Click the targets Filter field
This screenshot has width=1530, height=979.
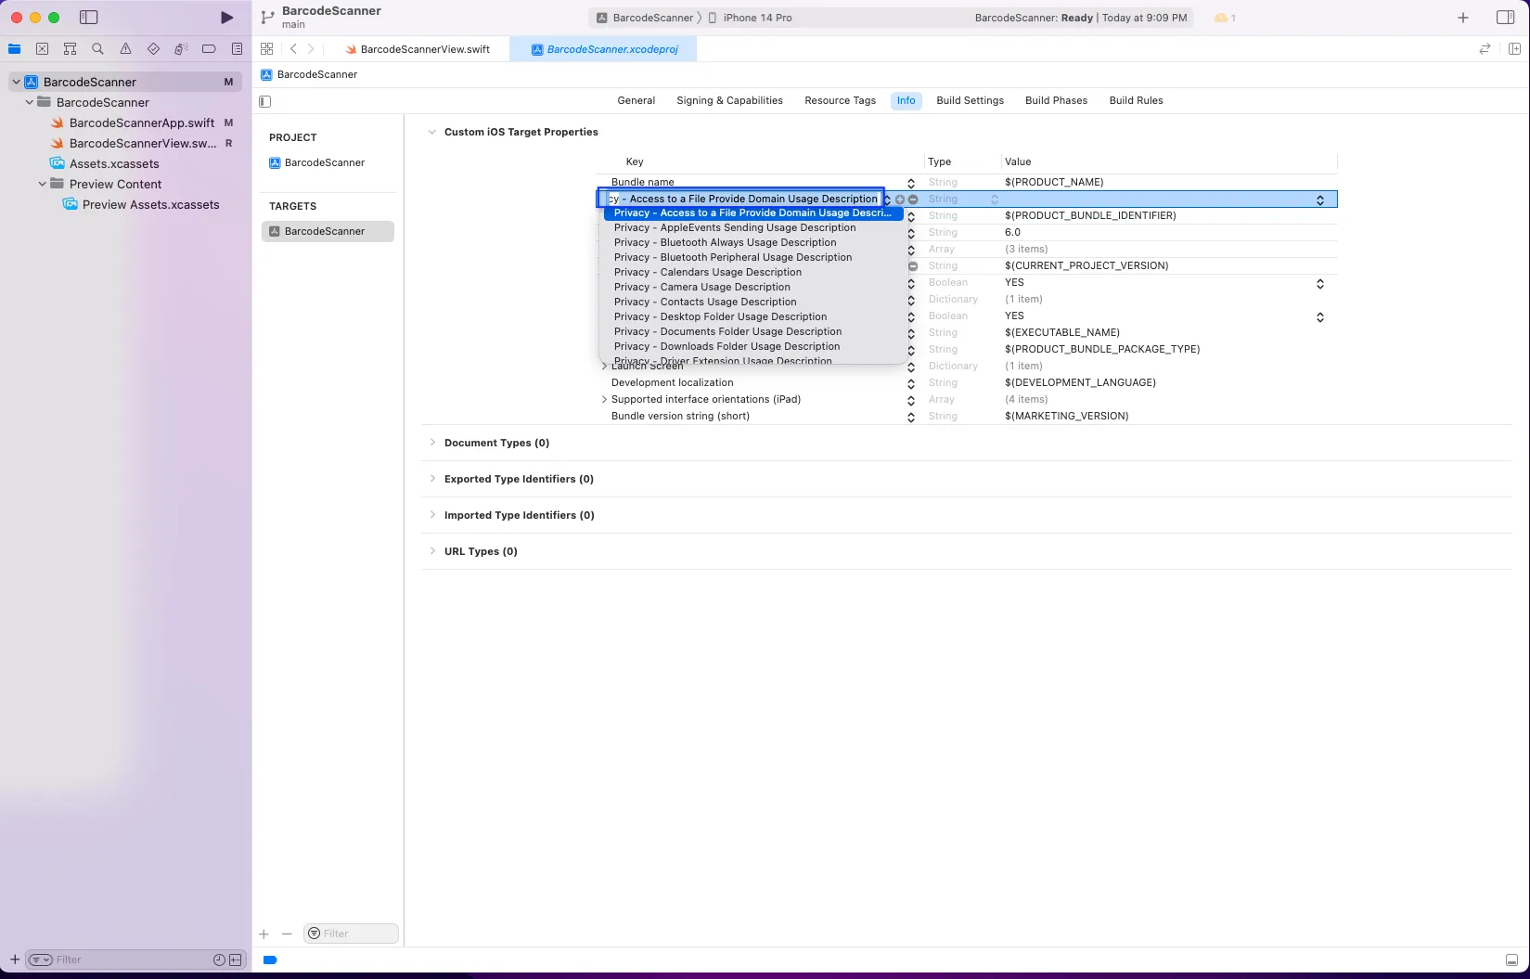[352, 934]
